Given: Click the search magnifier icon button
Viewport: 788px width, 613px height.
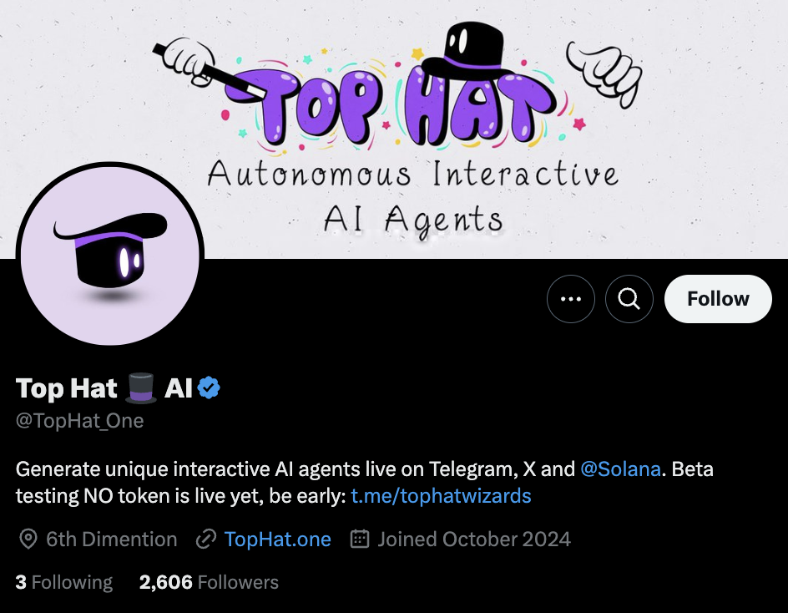Looking at the screenshot, I should [629, 299].
